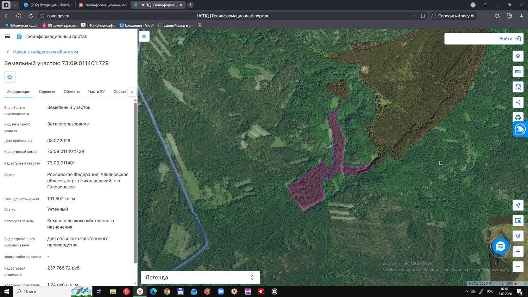Expand the Легенда panel
The height and width of the screenshot is (297, 528).
coord(200,277)
